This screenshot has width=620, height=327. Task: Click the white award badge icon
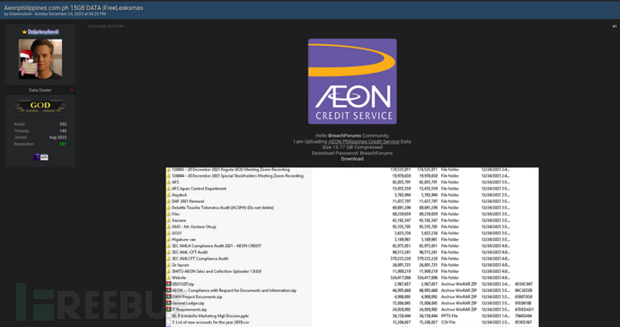(44, 157)
